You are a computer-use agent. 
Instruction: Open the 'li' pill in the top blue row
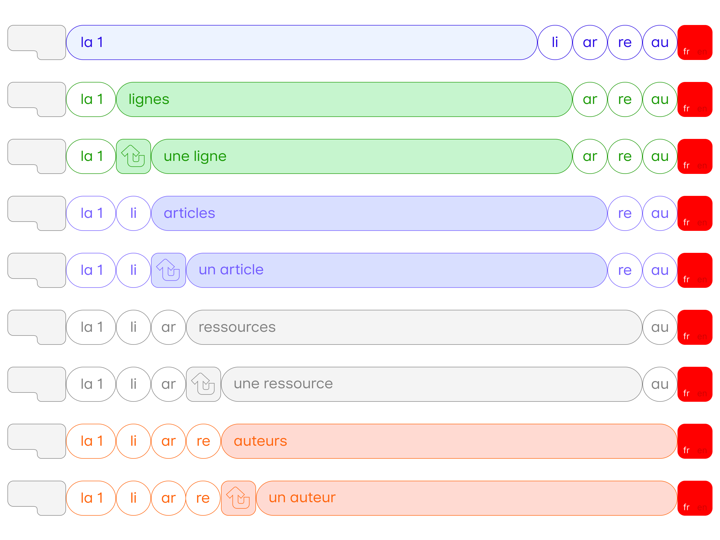pos(555,42)
